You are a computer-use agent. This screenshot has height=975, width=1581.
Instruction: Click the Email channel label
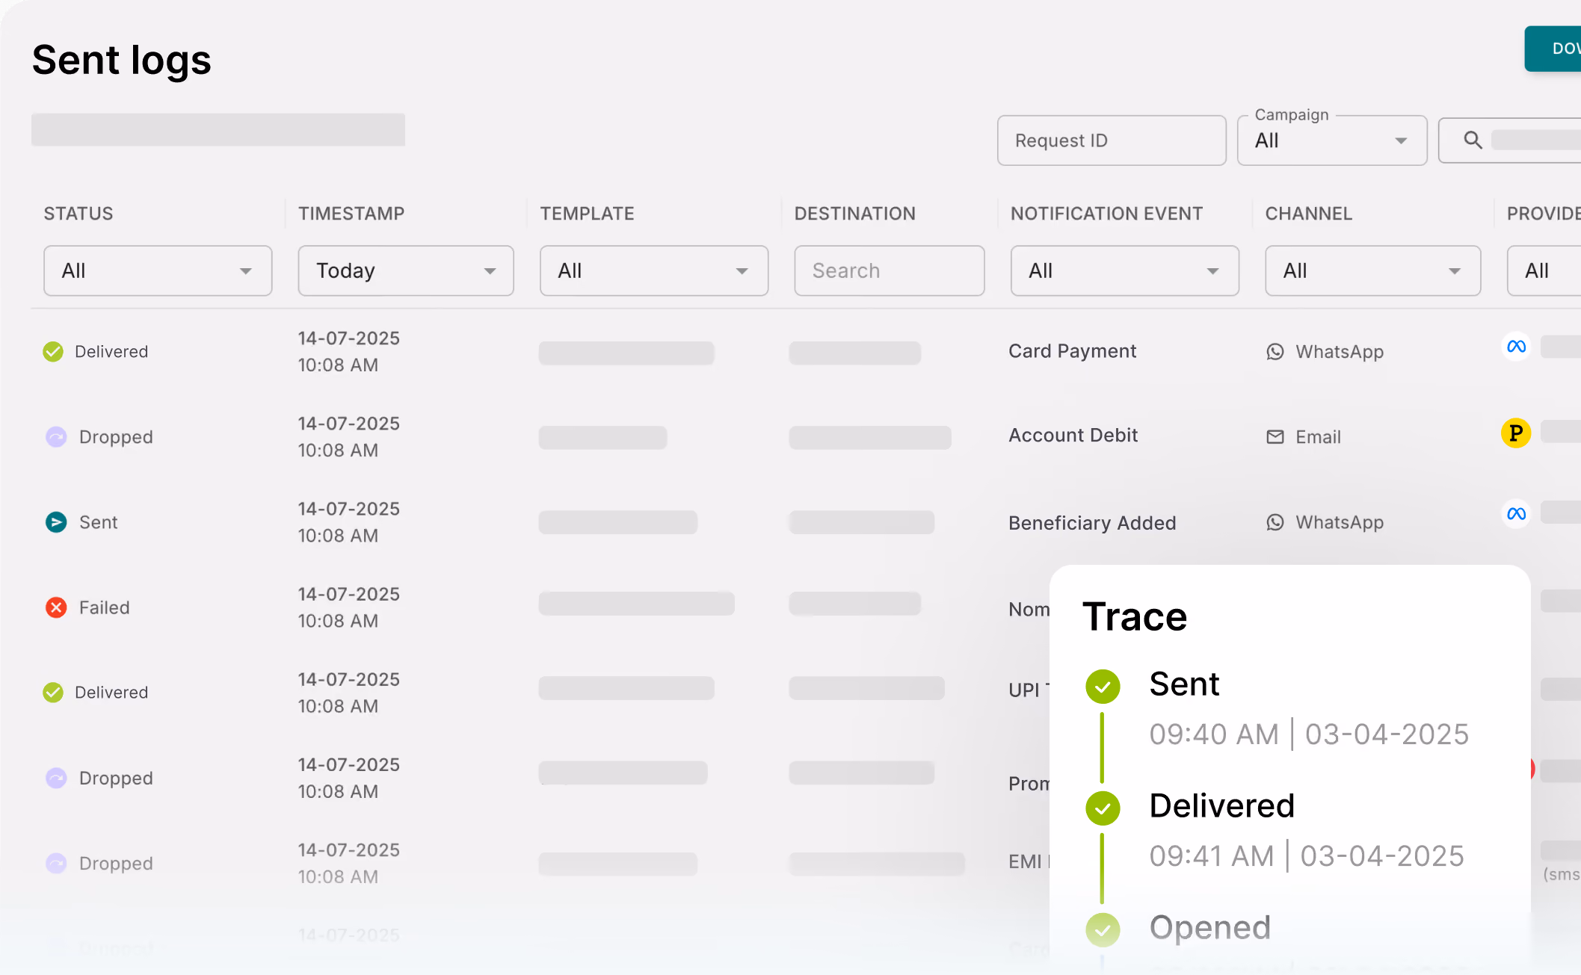click(1318, 437)
